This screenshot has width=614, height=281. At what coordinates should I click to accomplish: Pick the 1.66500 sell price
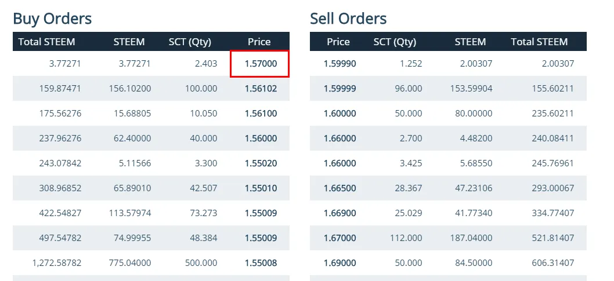pyautogui.click(x=340, y=188)
